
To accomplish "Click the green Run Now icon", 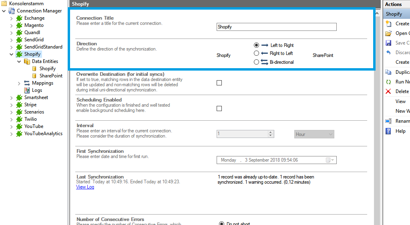I will tap(388, 82).
